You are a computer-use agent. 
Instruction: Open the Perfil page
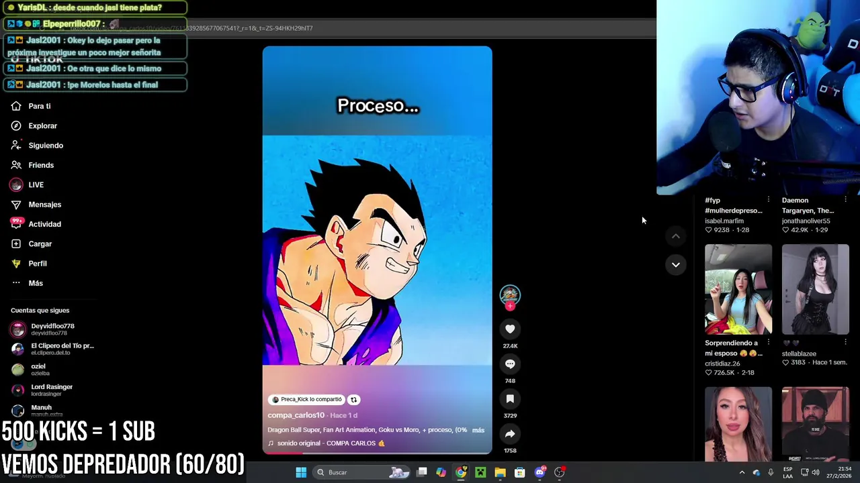(37, 264)
